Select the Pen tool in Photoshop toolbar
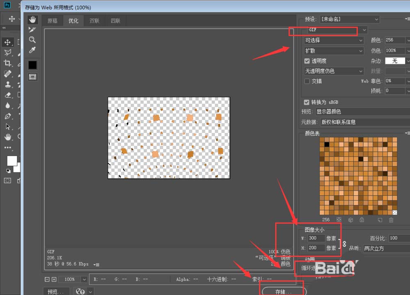Viewport: 410px width, 295px height. [7, 116]
